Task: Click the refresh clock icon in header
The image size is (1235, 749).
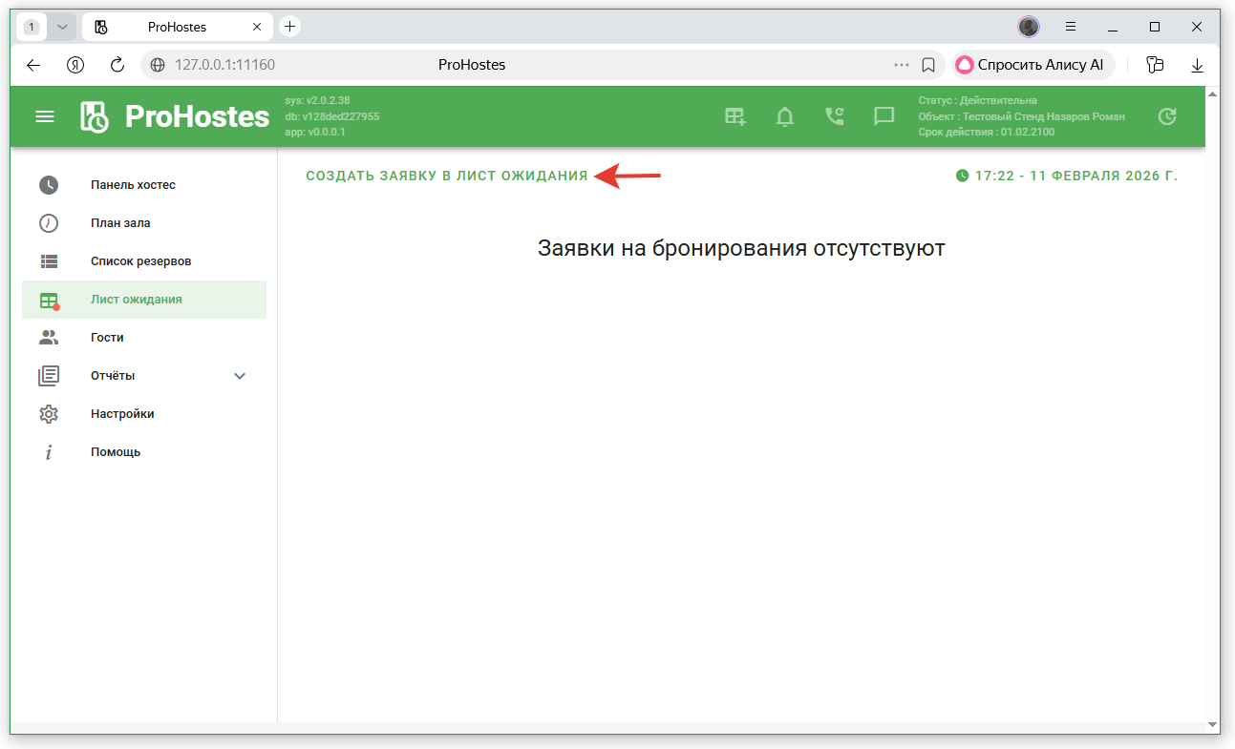Action: point(1166,116)
